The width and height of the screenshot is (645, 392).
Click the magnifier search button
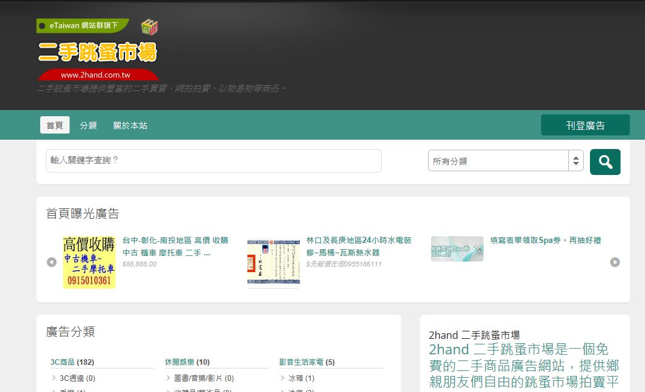[605, 161]
